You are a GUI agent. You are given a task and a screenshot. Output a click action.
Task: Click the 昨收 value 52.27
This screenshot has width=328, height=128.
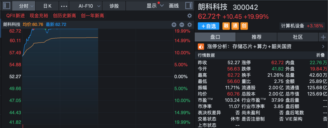(234, 63)
